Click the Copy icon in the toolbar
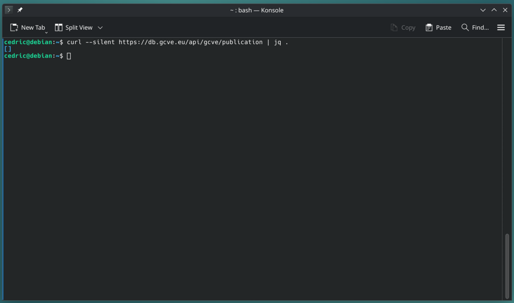The image size is (514, 303). click(x=394, y=27)
